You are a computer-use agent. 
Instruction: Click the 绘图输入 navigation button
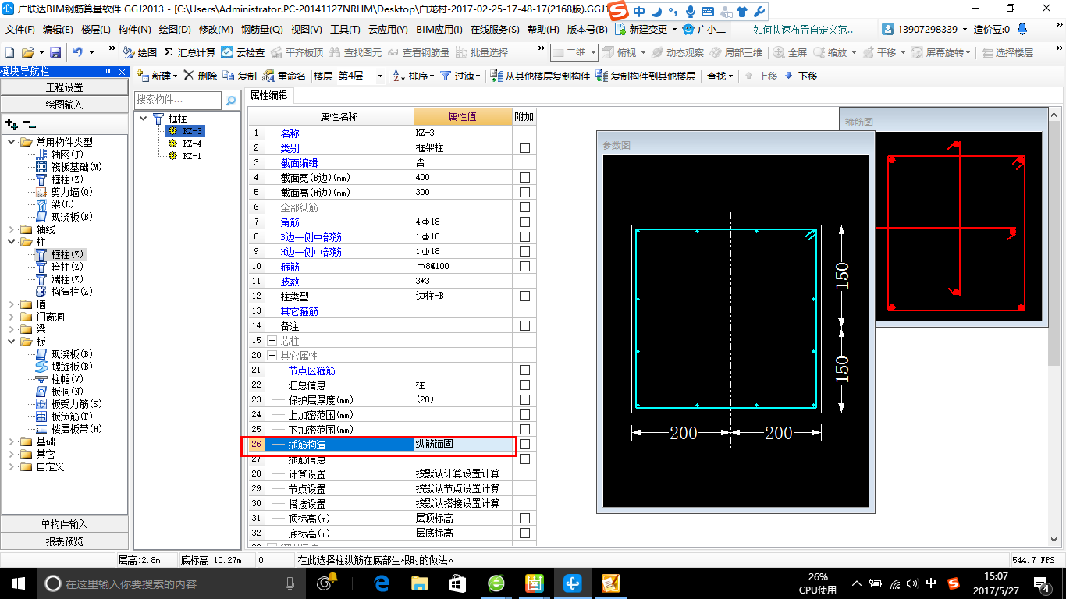tap(64, 105)
